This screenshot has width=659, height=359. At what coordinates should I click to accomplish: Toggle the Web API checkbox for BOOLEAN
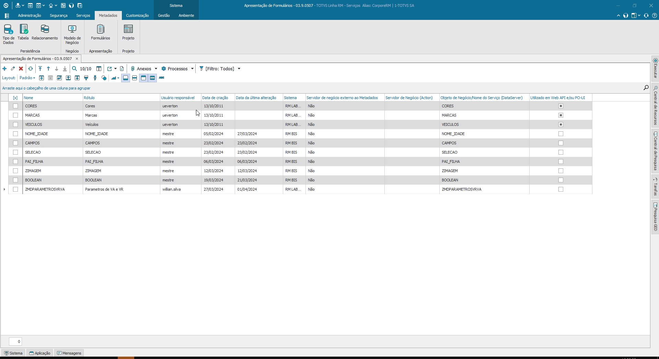(561, 180)
